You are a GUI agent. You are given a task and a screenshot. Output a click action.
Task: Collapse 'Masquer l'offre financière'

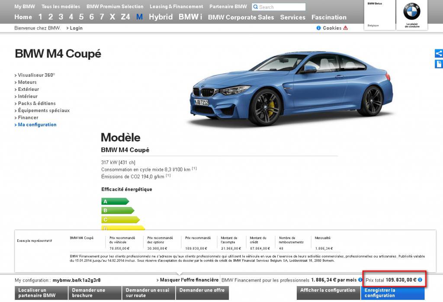pyautogui.click(x=189, y=280)
